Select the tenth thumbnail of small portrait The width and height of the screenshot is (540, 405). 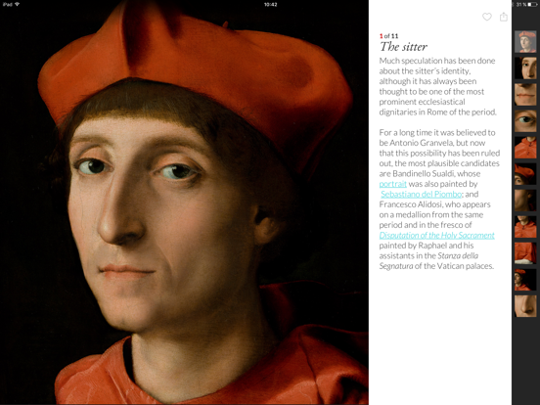point(525,280)
